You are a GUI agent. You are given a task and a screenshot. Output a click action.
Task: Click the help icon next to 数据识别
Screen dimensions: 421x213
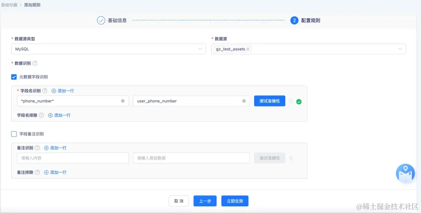point(35,63)
